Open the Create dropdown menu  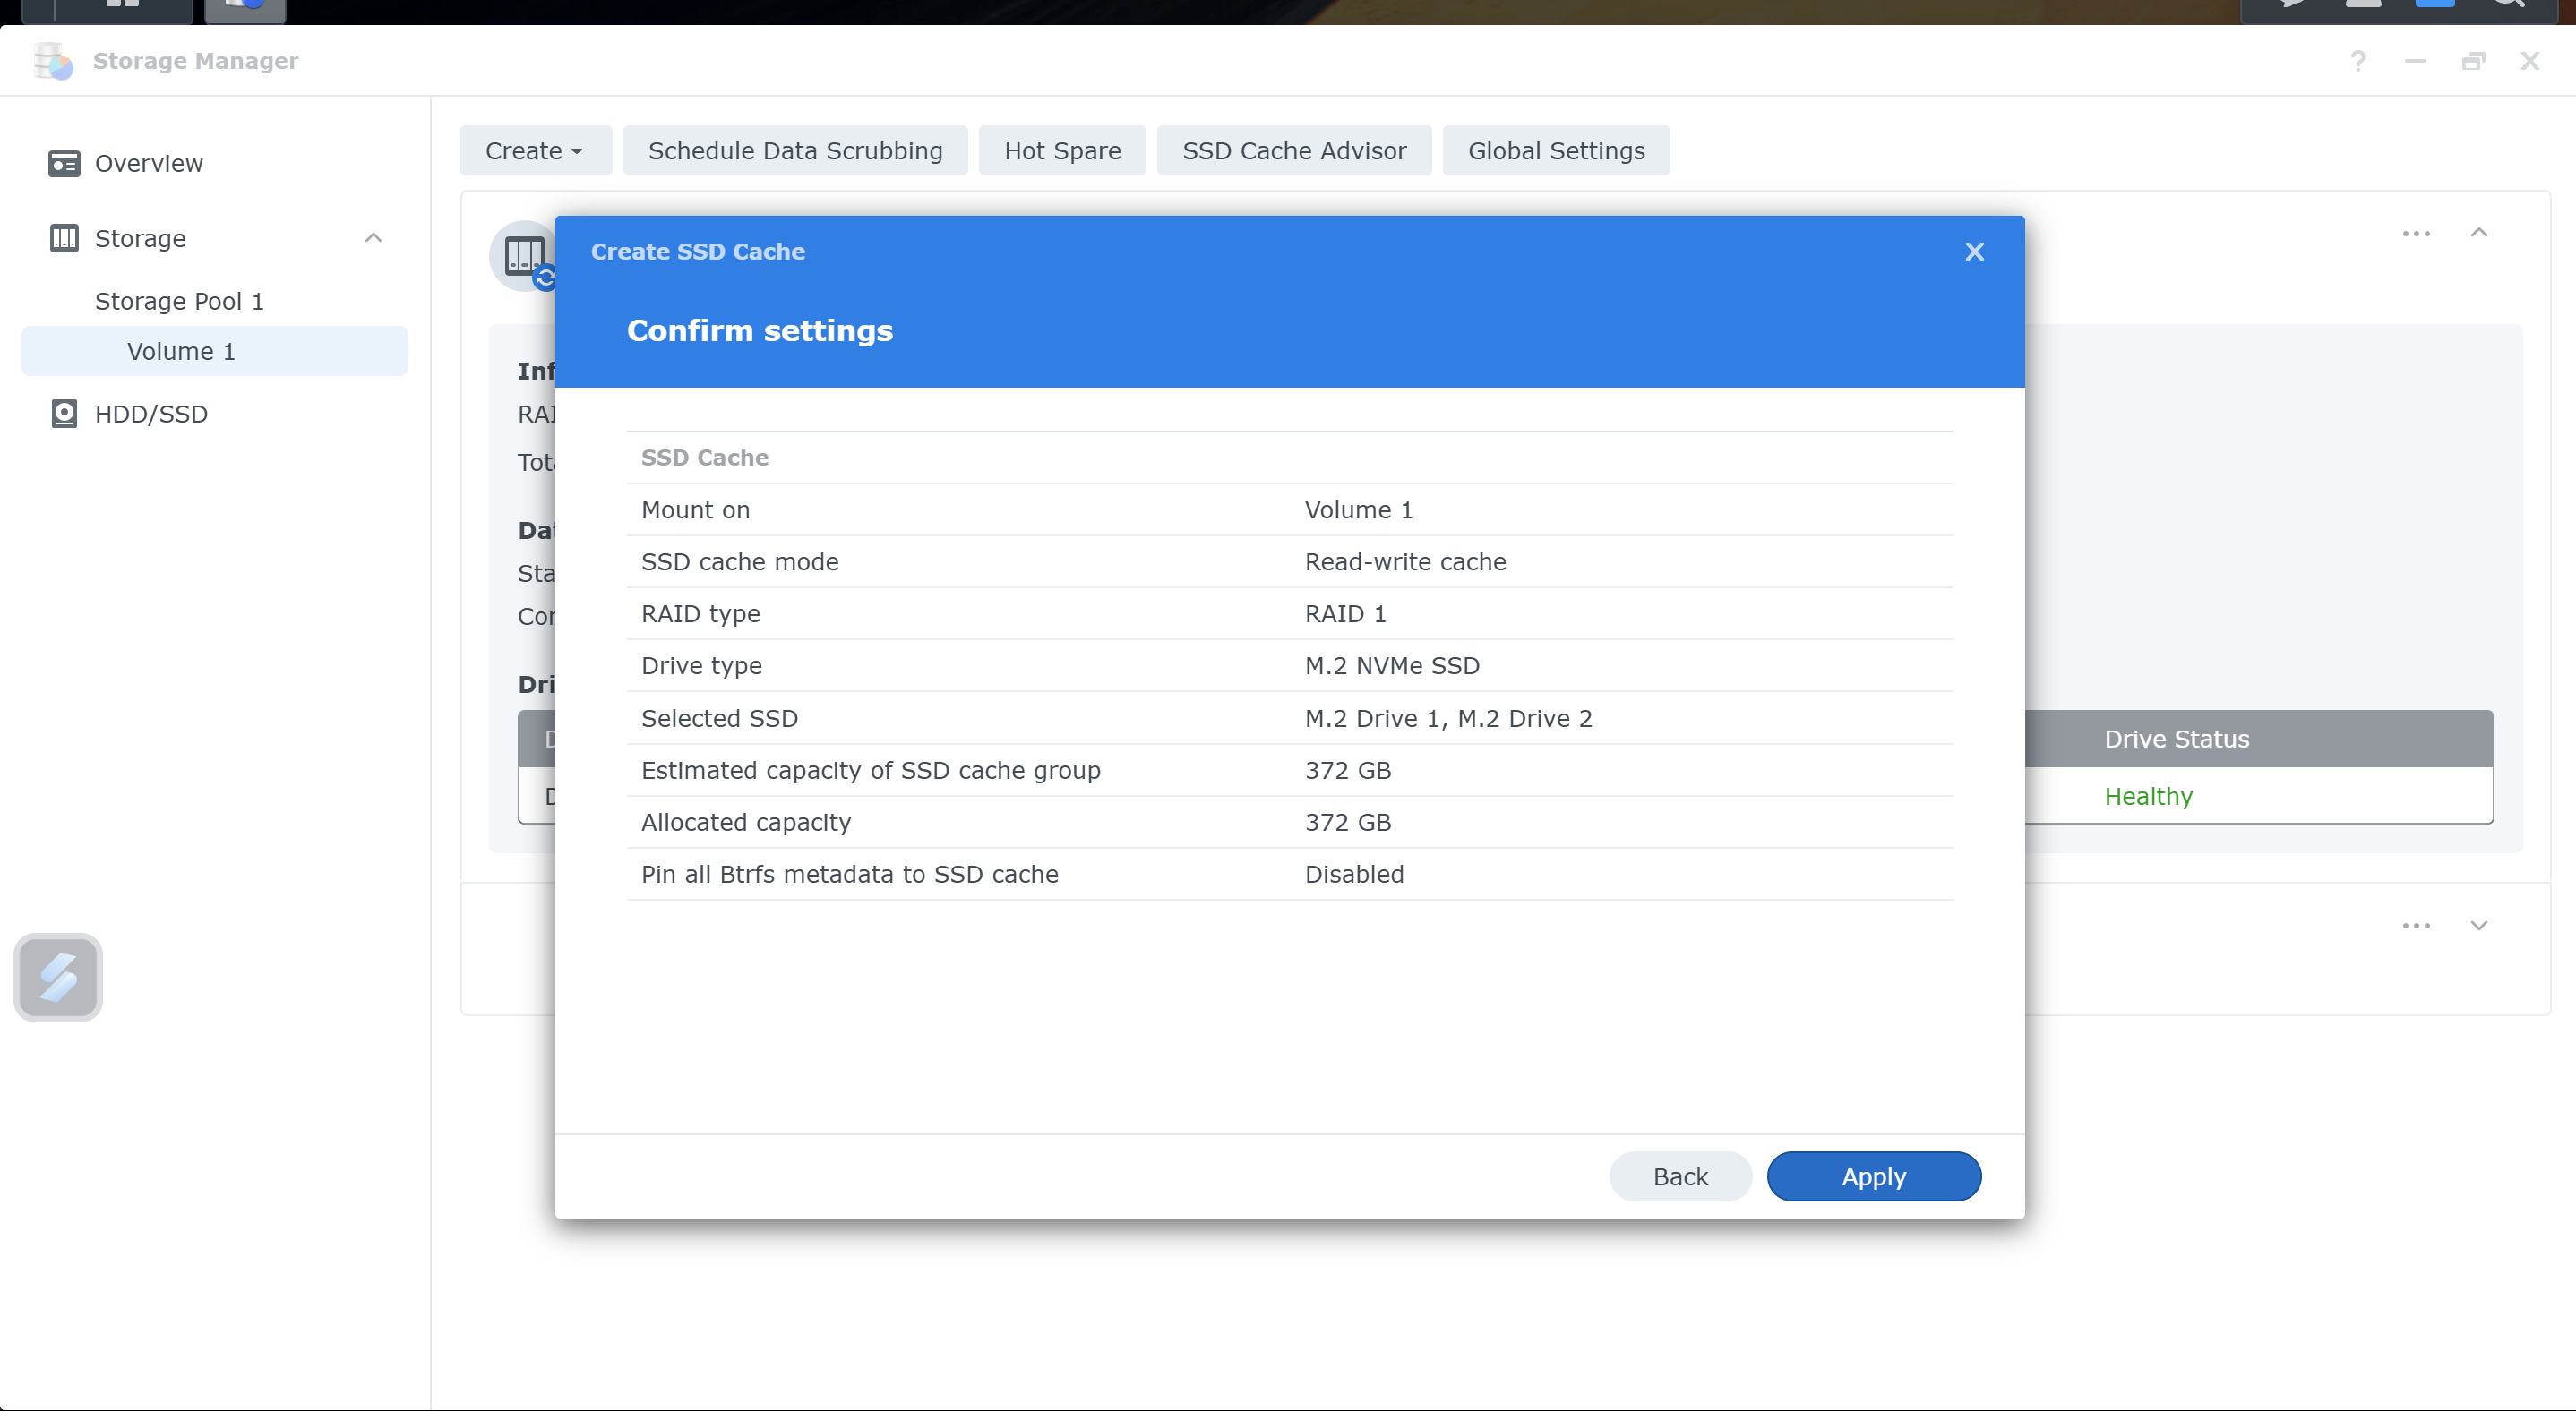pyautogui.click(x=535, y=151)
